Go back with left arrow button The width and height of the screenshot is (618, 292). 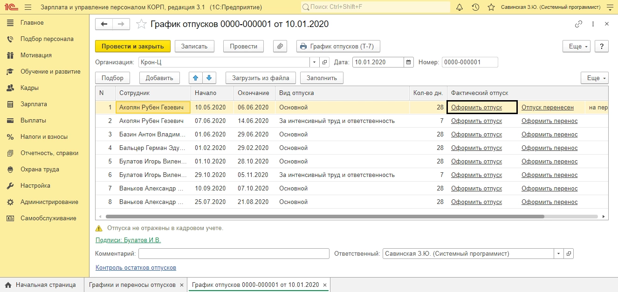104,24
